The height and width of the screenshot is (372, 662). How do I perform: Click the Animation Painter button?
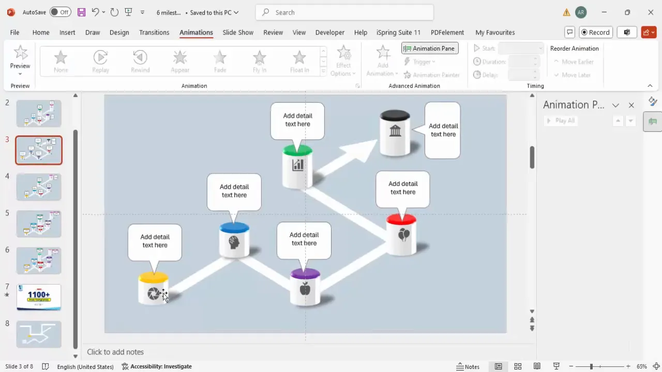(x=431, y=75)
